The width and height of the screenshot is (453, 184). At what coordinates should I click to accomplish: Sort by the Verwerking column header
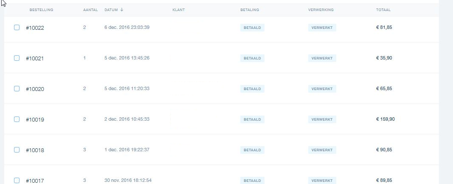(321, 10)
